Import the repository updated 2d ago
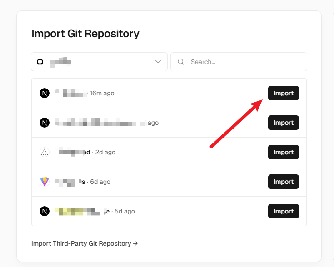The width and height of the screenshot is (334, 267). (283, 152)
